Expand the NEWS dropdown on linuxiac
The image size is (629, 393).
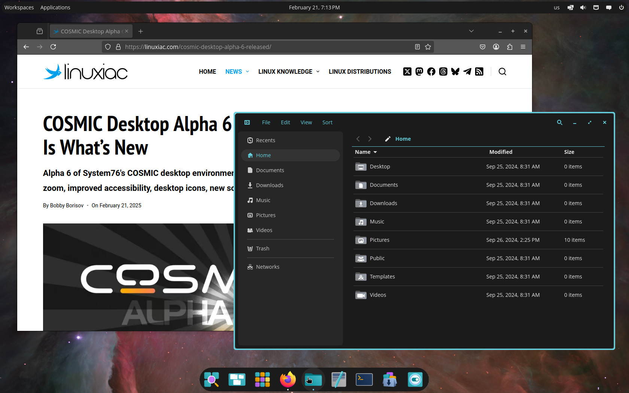click(247, 71)
